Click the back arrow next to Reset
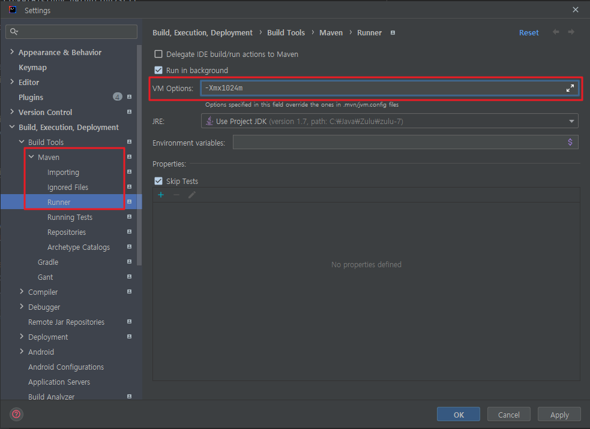 [556, 32]
